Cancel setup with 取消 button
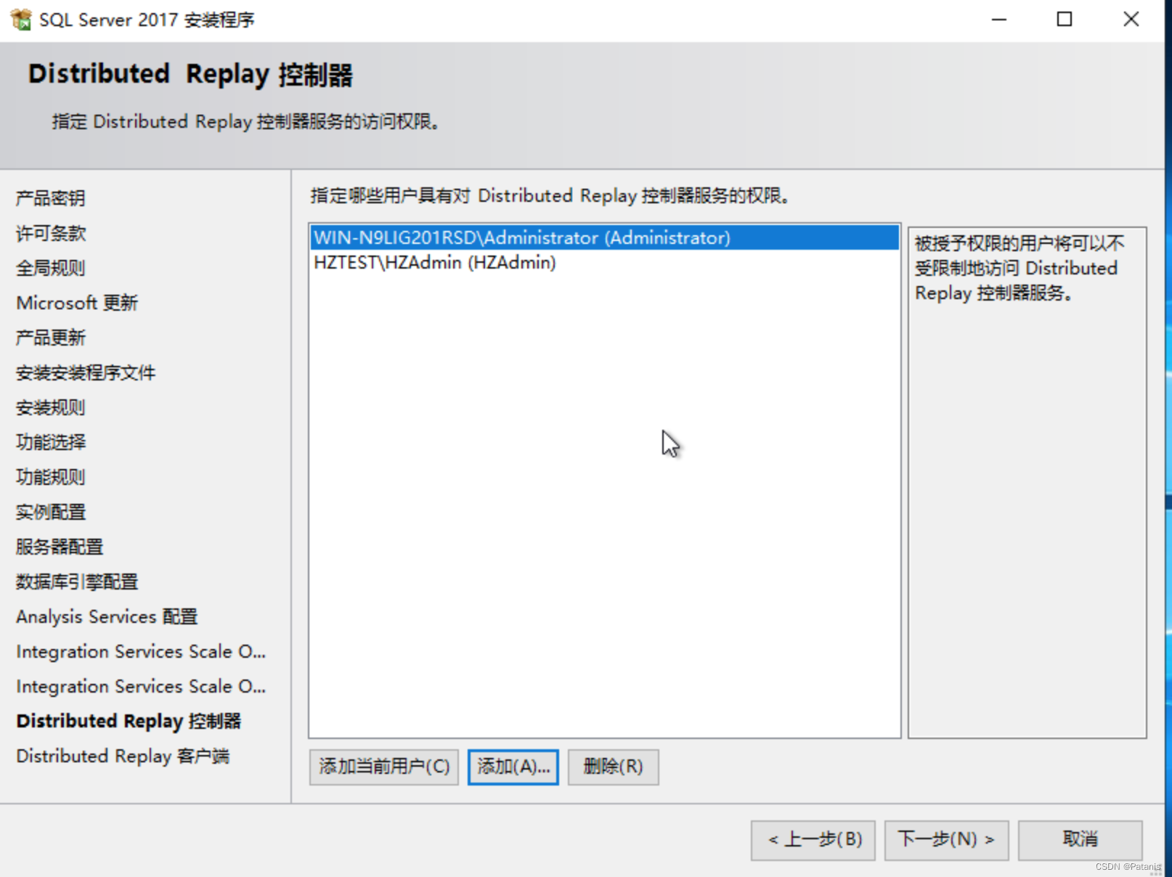The width and height of the screenshot is (1172, 877). coord(1081,840)
